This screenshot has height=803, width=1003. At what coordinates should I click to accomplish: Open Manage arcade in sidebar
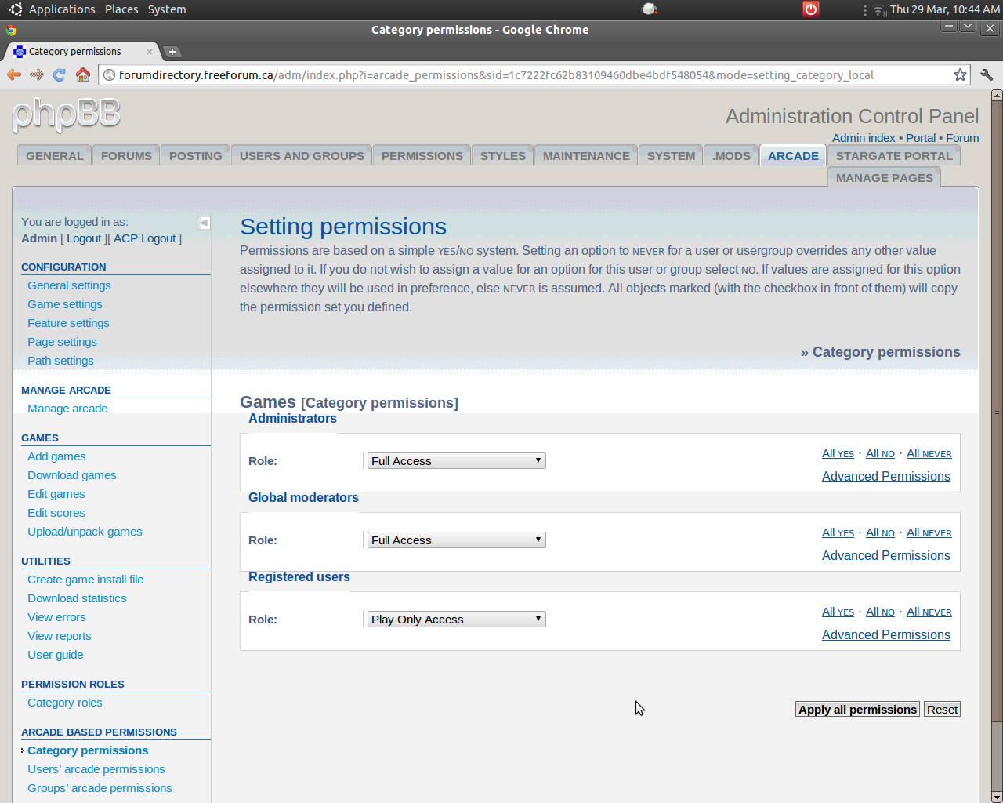click(67, 409)
